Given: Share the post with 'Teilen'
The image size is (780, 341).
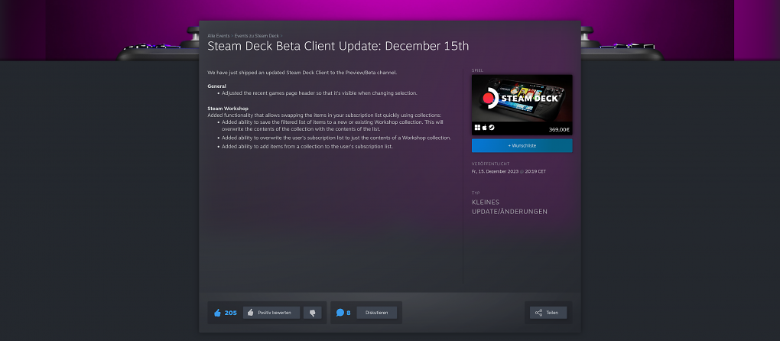Looking at the screenshot, I should click(x=548, y=313).
